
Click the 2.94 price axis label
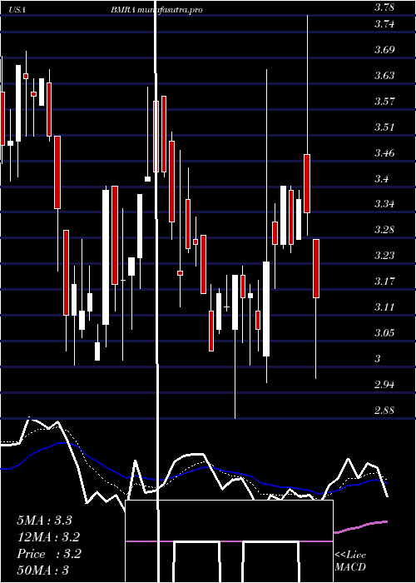point(384,385)
